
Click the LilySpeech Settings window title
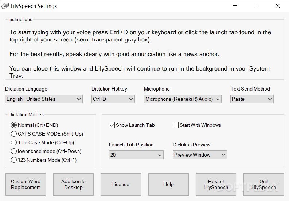click(x=34, y=6)
